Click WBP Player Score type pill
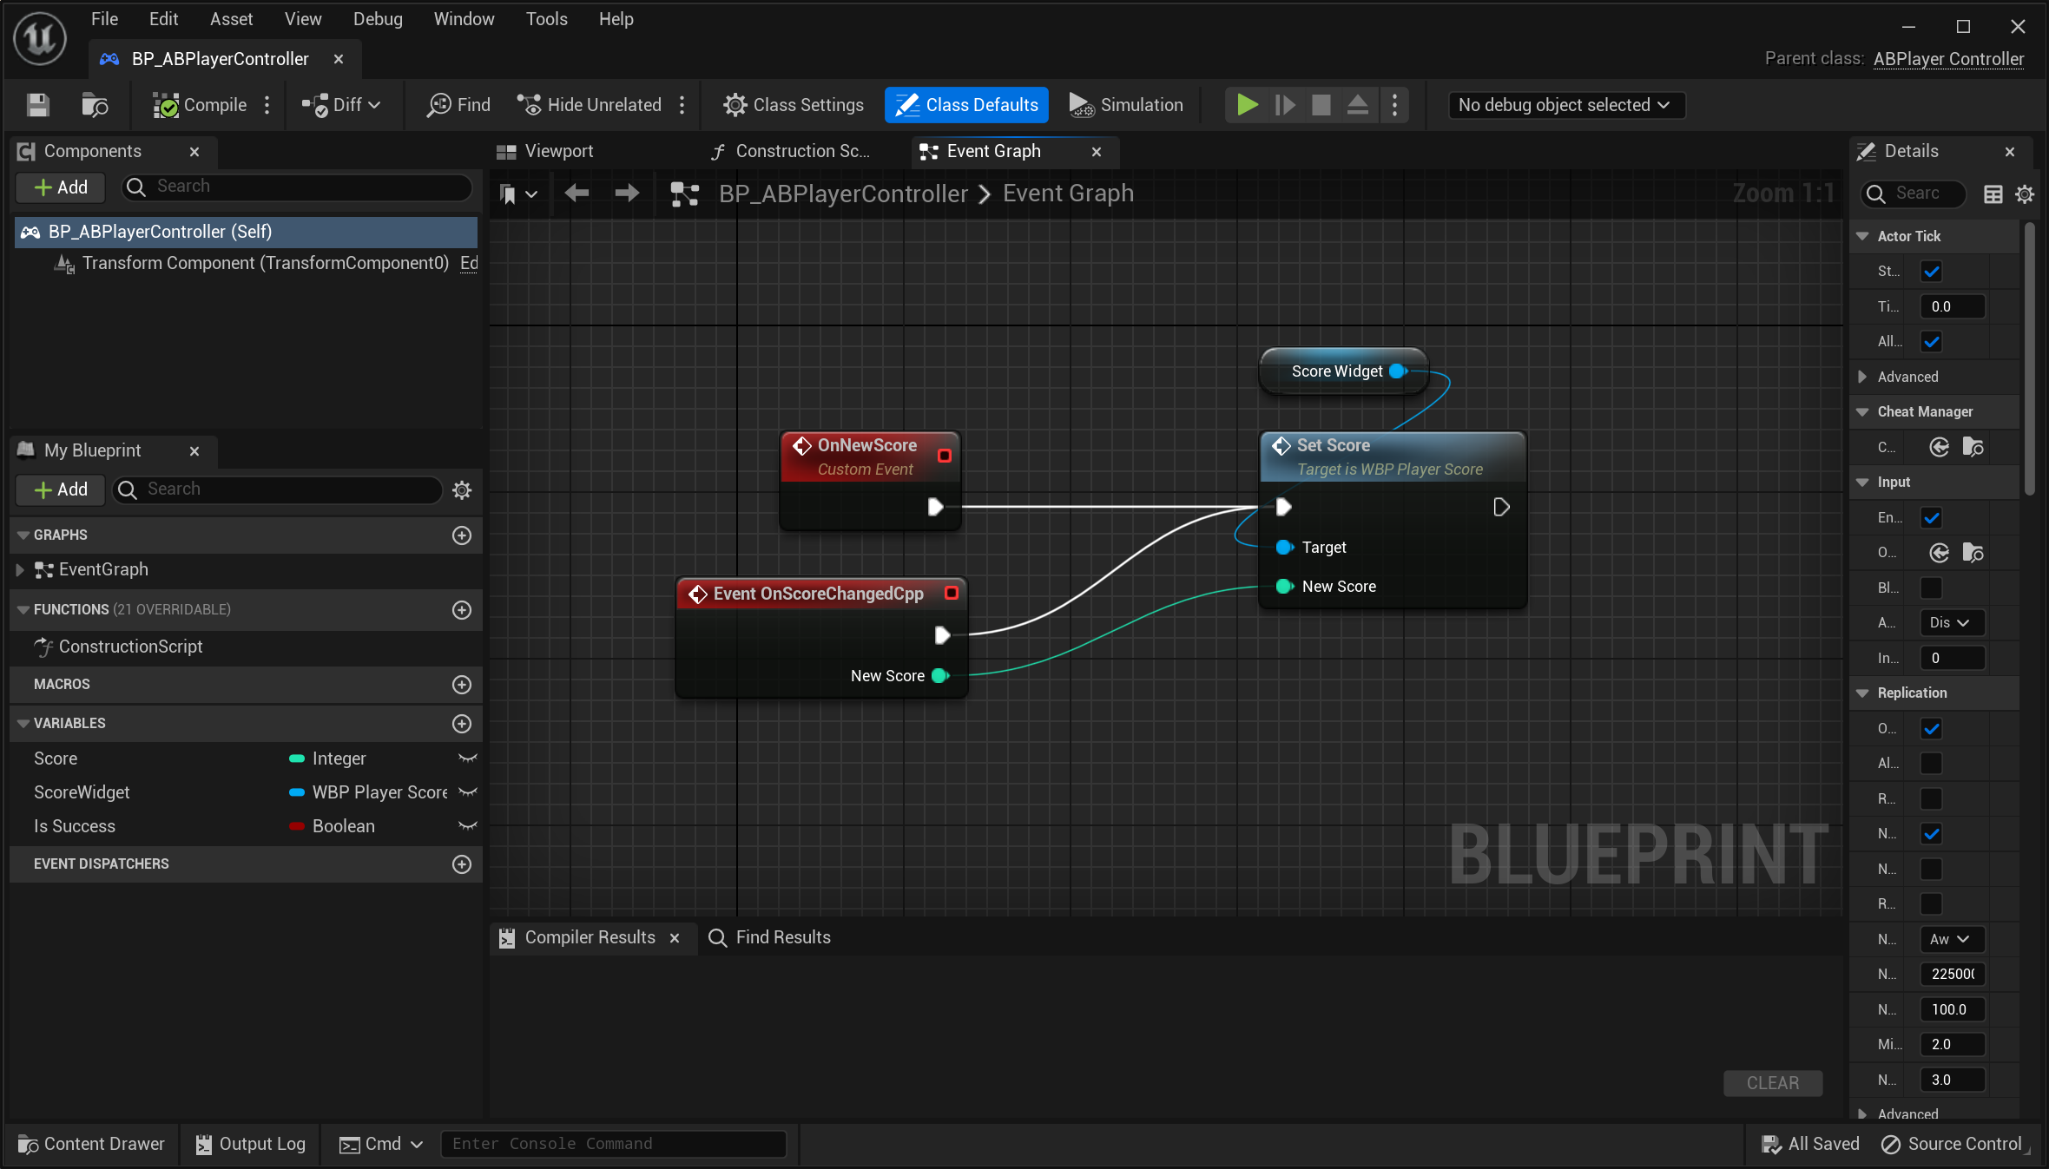This screenshot has height=1169, width=2049. pos(297,792)
